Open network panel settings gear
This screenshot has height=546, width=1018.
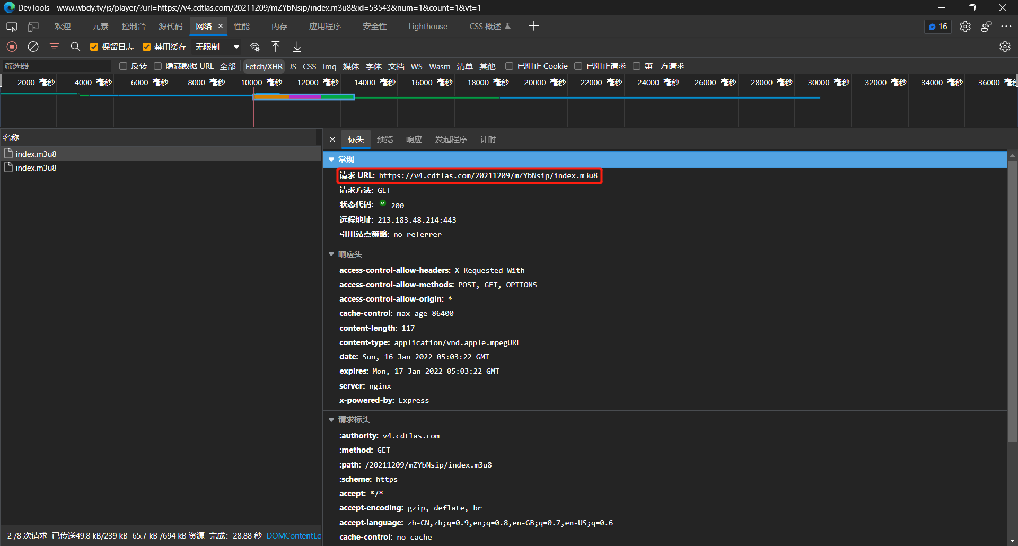point(1005,47)
